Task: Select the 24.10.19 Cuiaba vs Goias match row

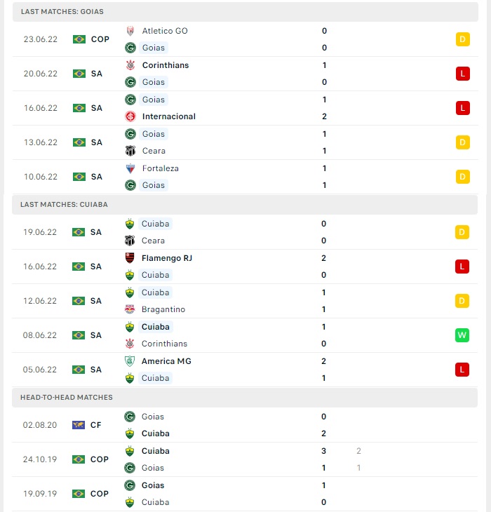Action: point(245,459)
